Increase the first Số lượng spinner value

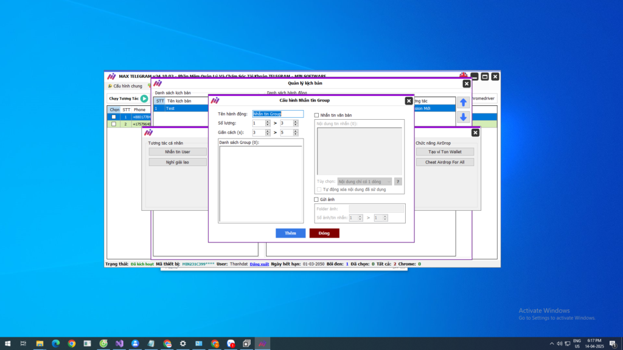click(268, 122)
